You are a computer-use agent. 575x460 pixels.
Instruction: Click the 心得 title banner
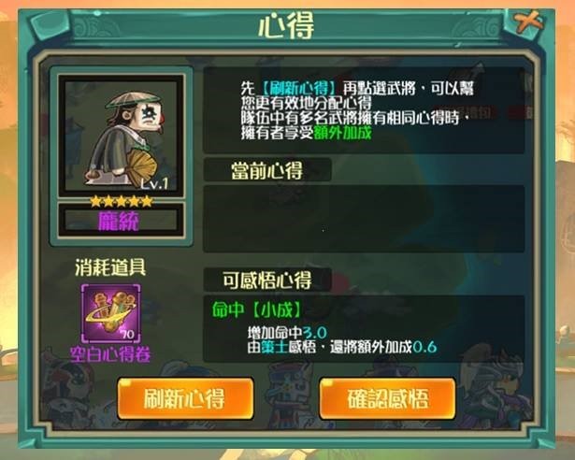[286, 25]
